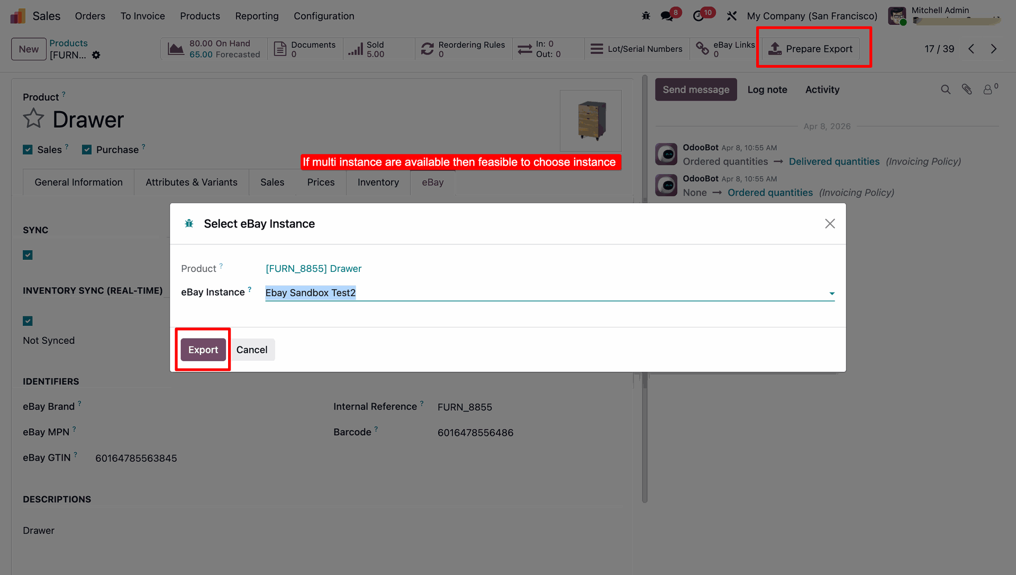The image size is (1016, 575).
Task: Open On Hand stock chart button
Action: point(214,49)
